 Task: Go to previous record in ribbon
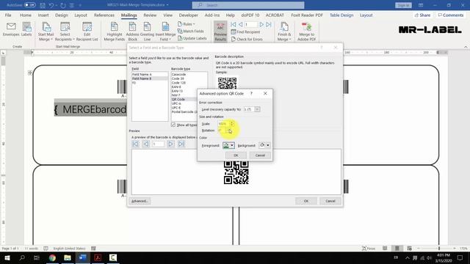pos(240,24)
